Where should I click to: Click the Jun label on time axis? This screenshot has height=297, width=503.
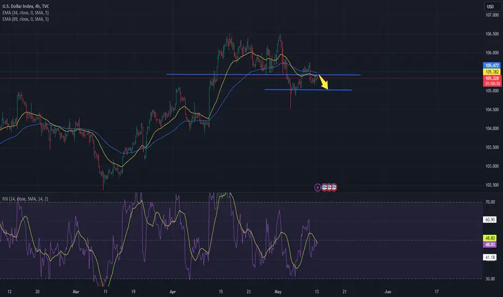(x=388, y=292)
